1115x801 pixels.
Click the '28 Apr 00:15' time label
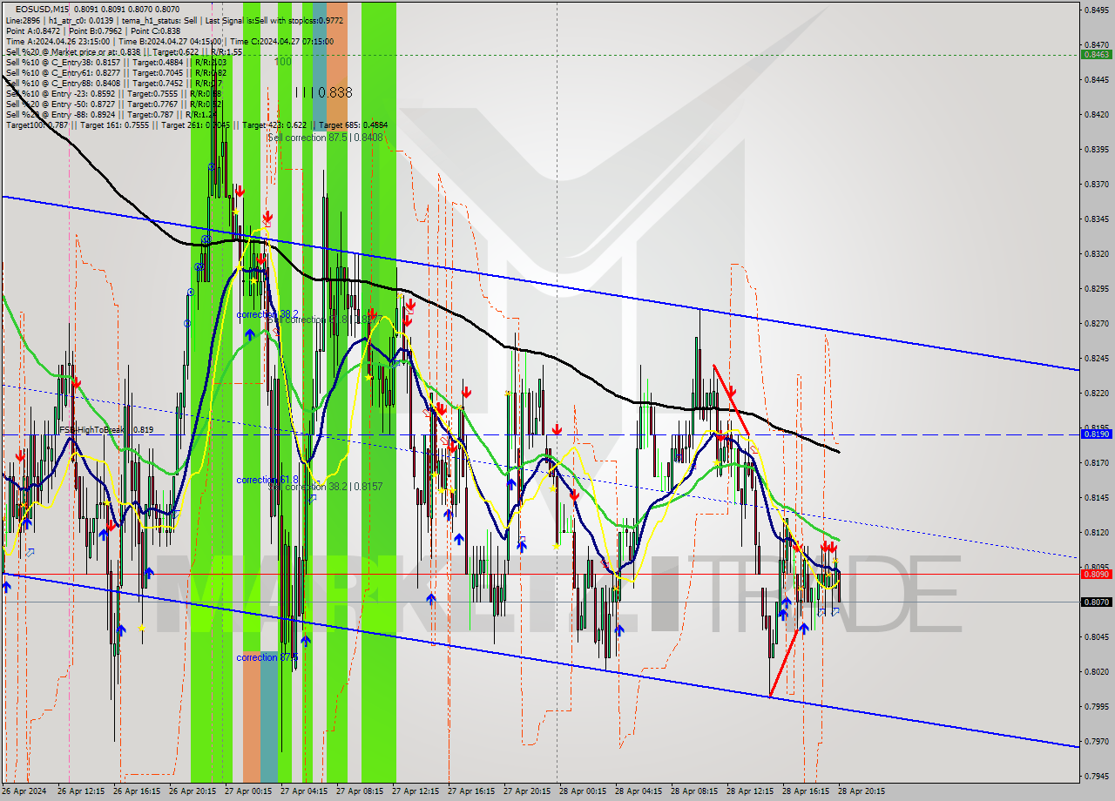583,791
